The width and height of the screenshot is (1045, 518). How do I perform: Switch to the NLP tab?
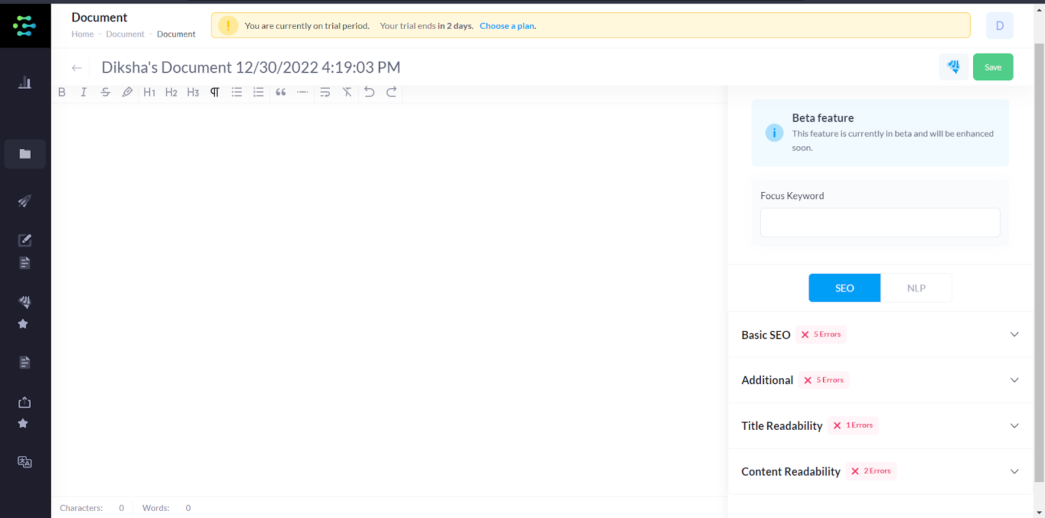tap(916, 288)
